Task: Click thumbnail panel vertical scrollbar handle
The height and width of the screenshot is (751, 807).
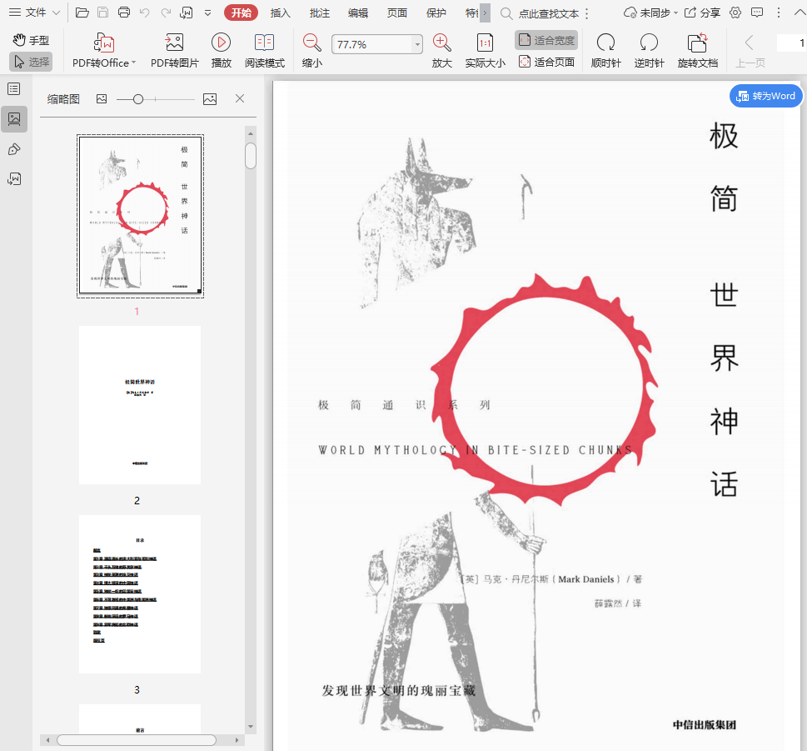Action: [x=251, y=156]
